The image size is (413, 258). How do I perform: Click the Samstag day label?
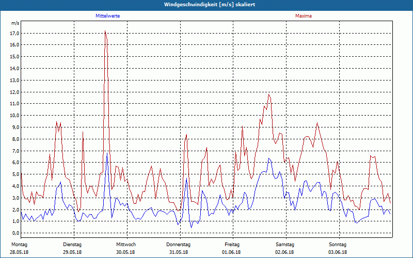point(285,245)
